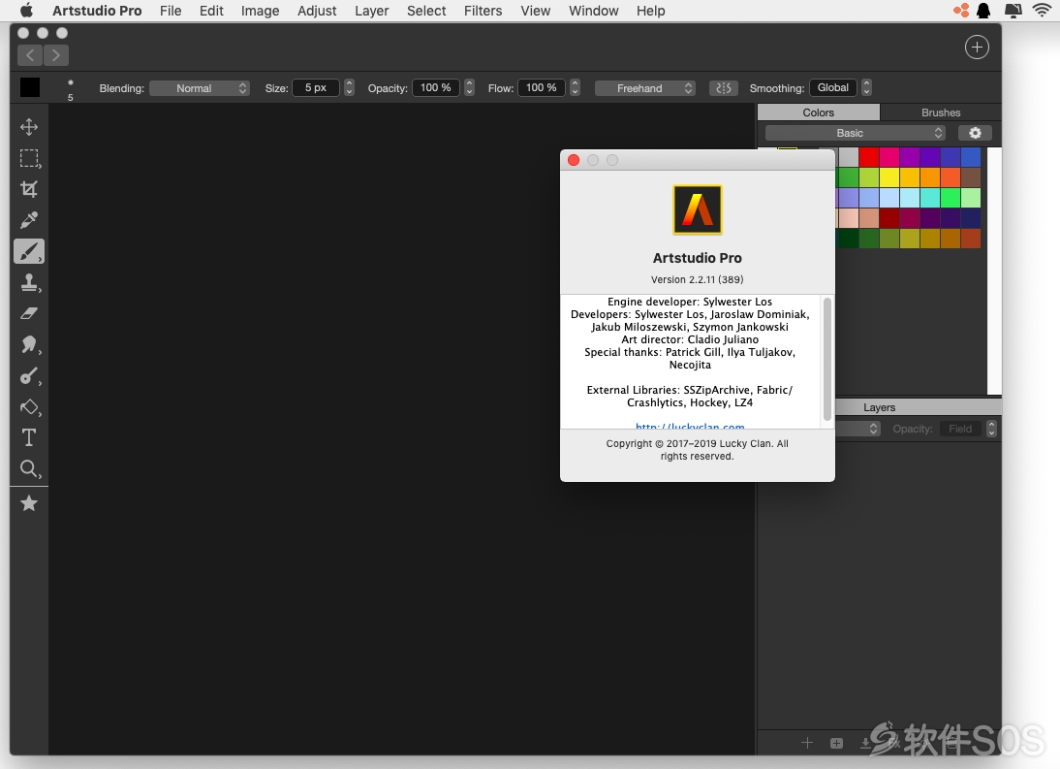
Task: Pick the yellow color swatch
Action: [x=889, y=177]
